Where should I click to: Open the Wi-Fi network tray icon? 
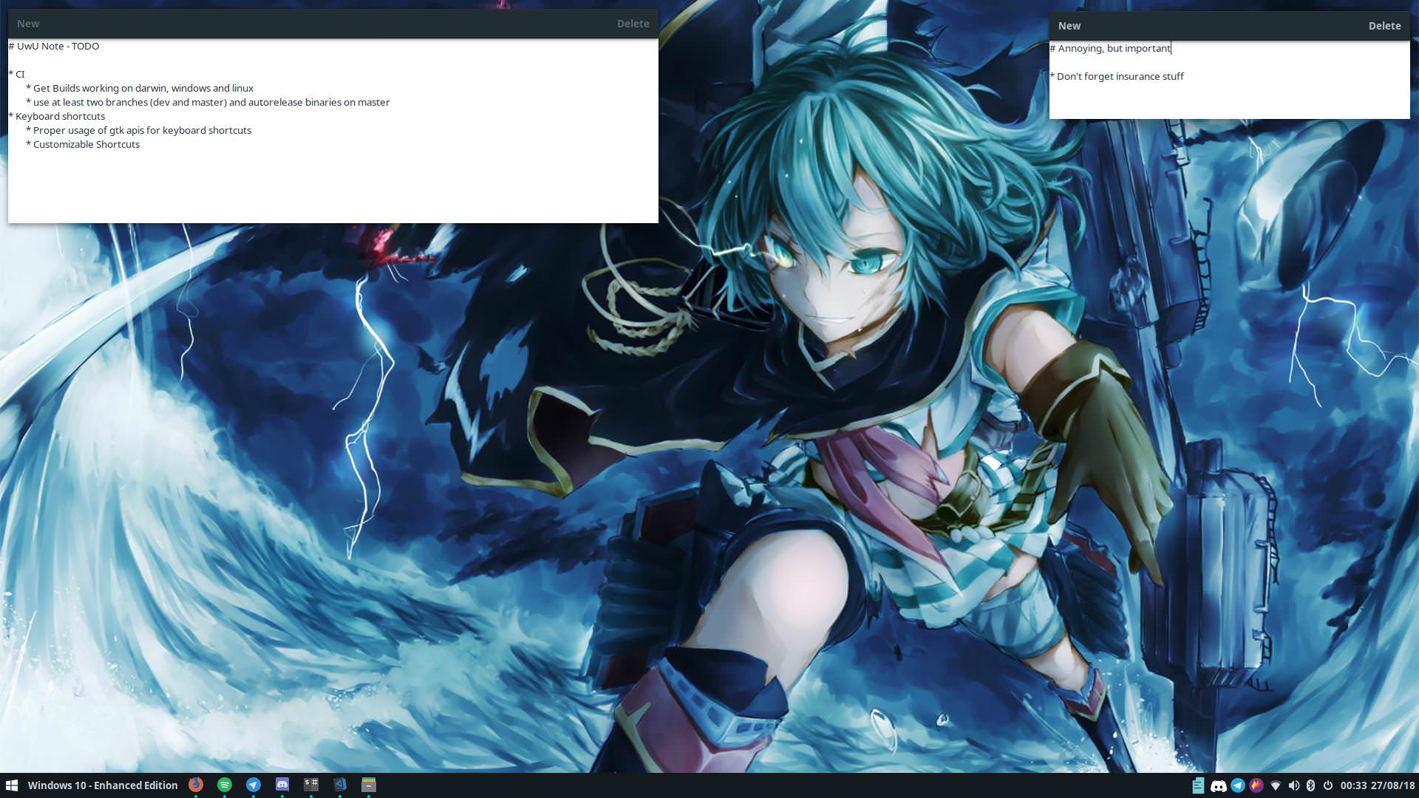click(x=1275, y=785)
